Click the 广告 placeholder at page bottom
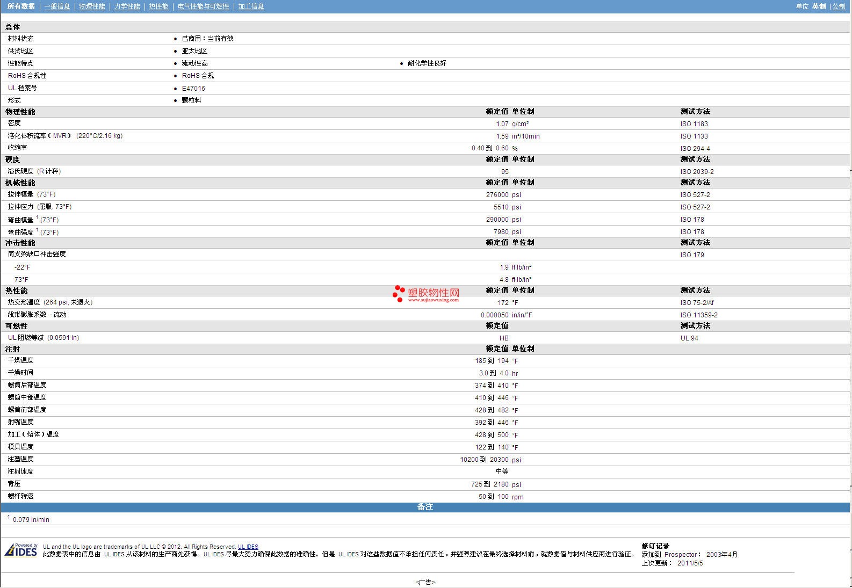The height and width of the screenshot is (588, 852). [425, 582]
